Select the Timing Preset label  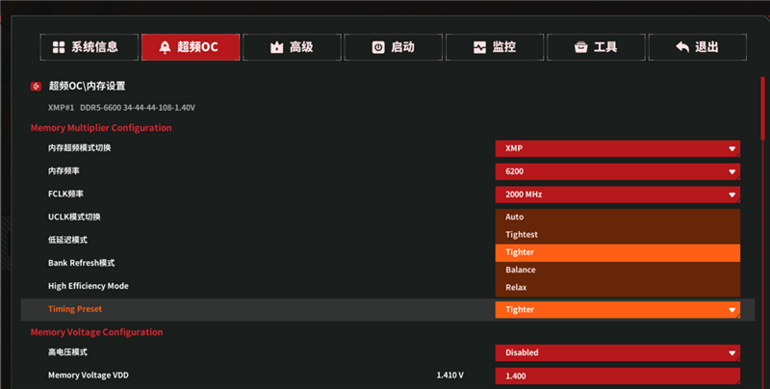pyautogui.click(x=75, y=309)
